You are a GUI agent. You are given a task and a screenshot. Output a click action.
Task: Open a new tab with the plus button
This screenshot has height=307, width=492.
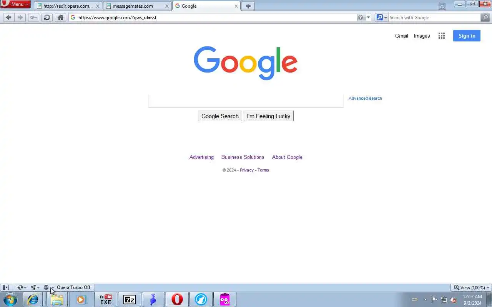coord(248,6)
